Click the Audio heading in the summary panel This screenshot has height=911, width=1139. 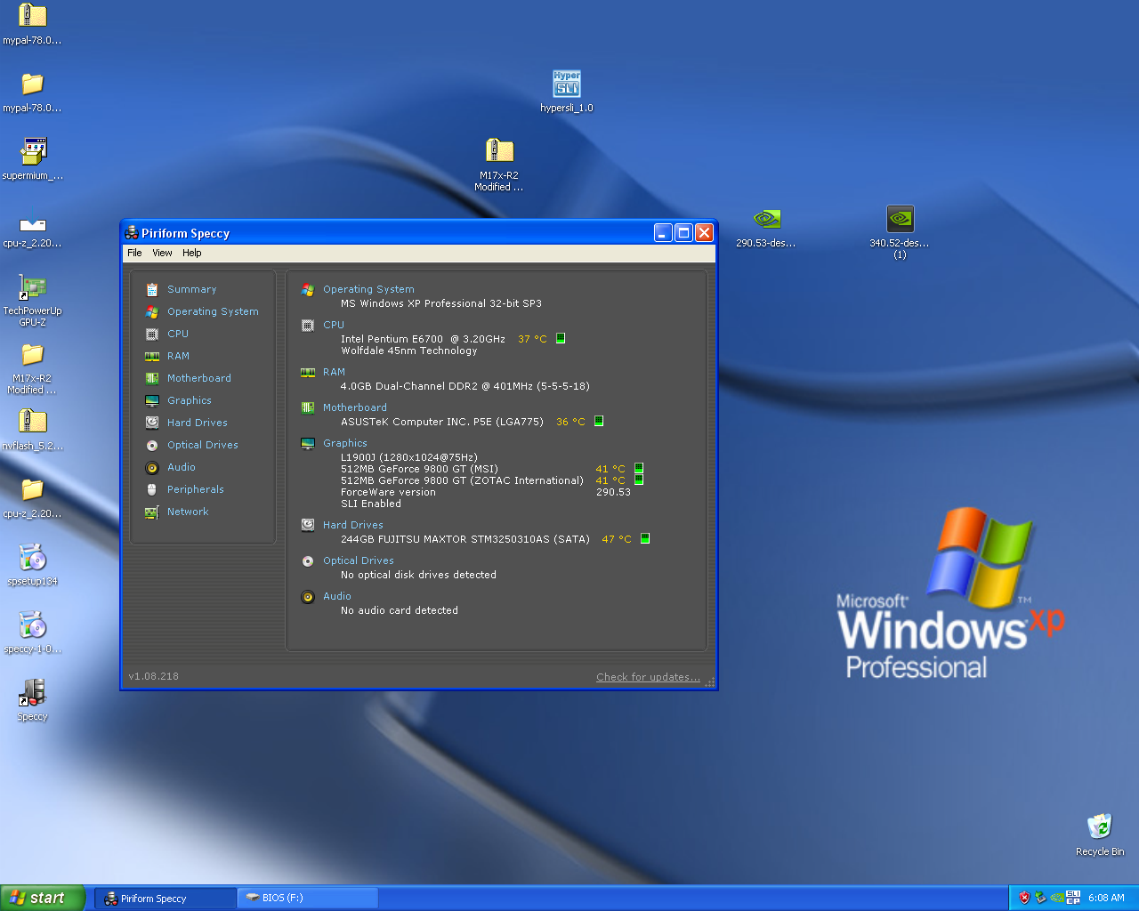(337, 596)
